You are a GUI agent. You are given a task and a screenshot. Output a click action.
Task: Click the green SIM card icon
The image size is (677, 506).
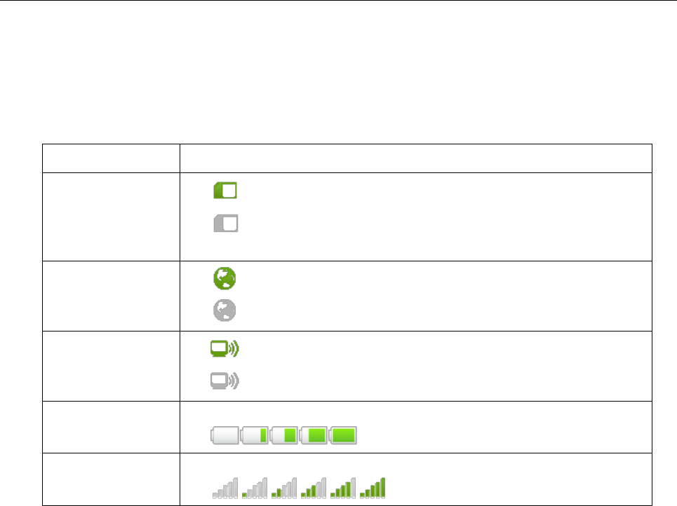point(225,190)
